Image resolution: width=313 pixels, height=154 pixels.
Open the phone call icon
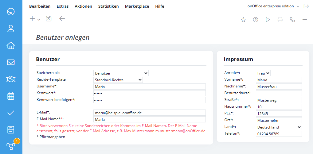292,20
